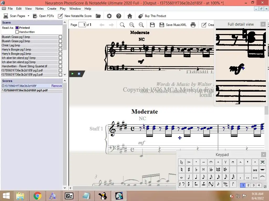Screen dimensions: 269x201
Task: Toggle rest mode in the Keypad
Action: 181,184
